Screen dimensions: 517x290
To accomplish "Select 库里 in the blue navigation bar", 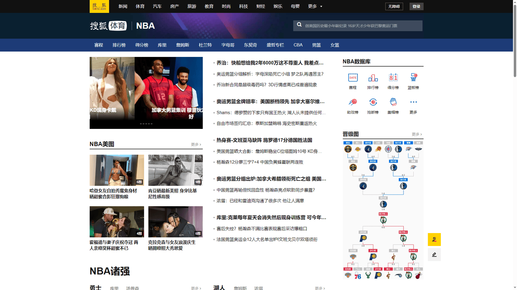I will coord(162,45).
